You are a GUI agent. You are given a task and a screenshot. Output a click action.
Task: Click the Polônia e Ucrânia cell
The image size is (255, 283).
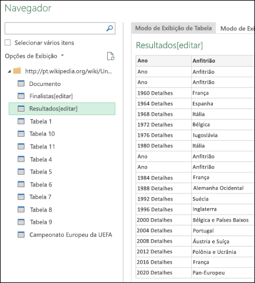(x=223, y=251)
